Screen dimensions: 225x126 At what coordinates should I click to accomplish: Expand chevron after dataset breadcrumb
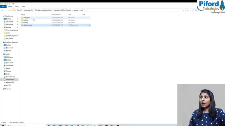79,10
